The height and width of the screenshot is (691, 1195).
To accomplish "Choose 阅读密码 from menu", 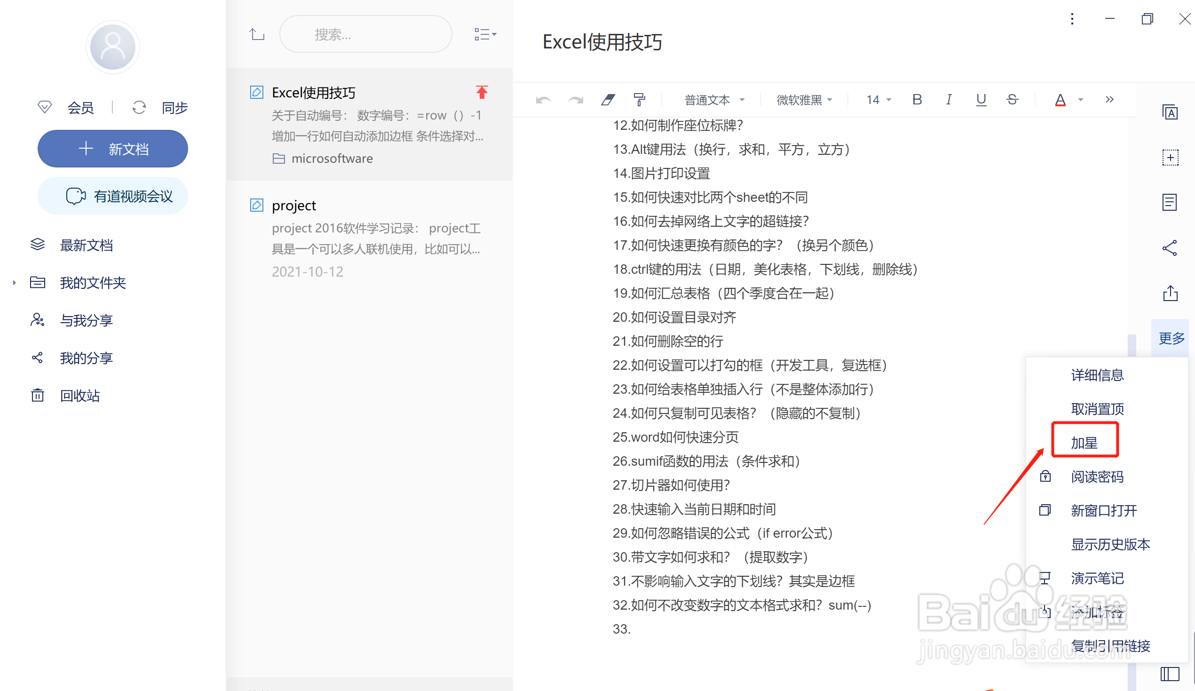I will pos(1097,476).
